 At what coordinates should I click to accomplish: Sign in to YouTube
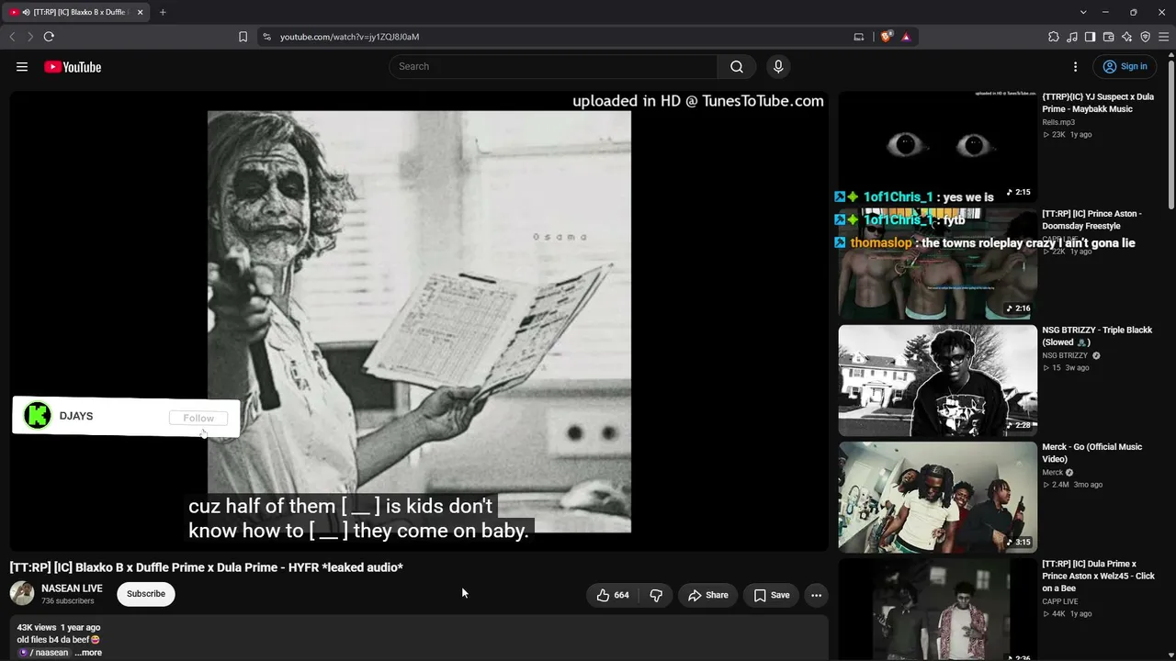[1125, 67]
